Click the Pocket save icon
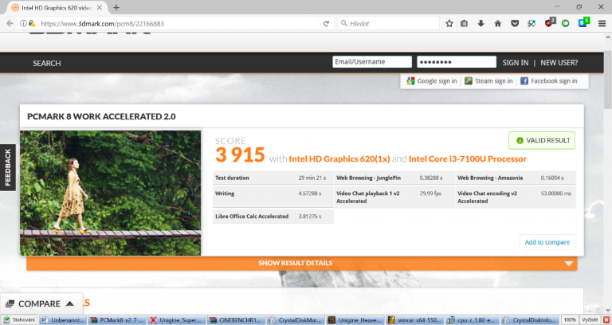Image resolution: width=612 pixels, height=325 pixels. pyautogui.click(x=514, y=24)
